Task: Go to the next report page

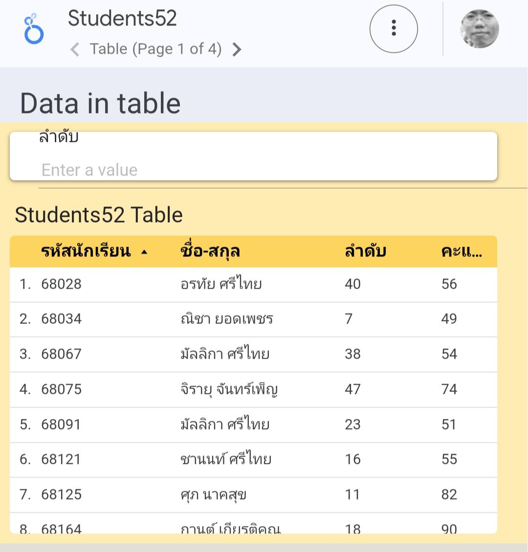Action: [237, 49]
